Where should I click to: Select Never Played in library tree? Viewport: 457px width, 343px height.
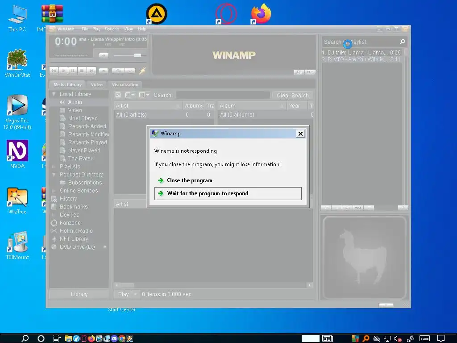click(x=84, y=151)
